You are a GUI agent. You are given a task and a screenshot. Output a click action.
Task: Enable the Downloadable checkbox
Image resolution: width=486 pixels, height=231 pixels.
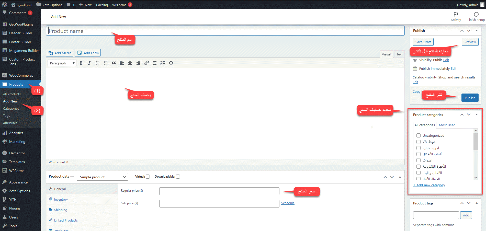pyautogui.click(x=178, y=177)
